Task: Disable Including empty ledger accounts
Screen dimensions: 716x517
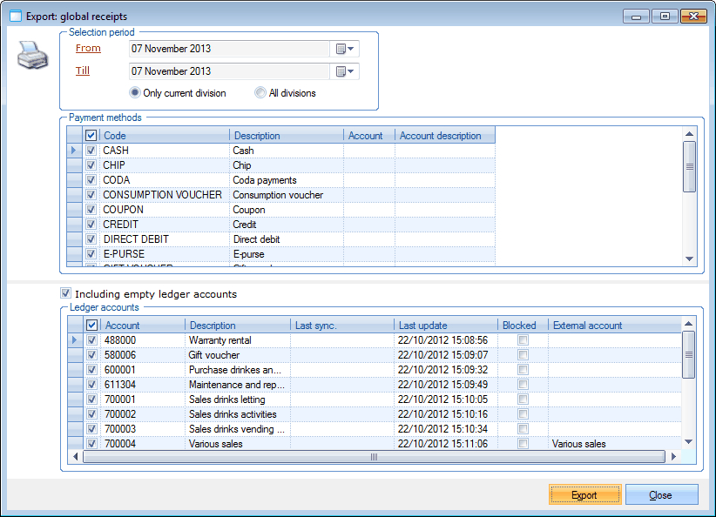Action: (x=64, y=292)
